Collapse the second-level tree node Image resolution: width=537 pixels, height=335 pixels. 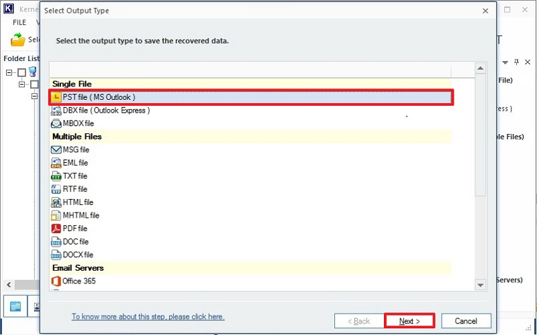(x=21, y=84)
